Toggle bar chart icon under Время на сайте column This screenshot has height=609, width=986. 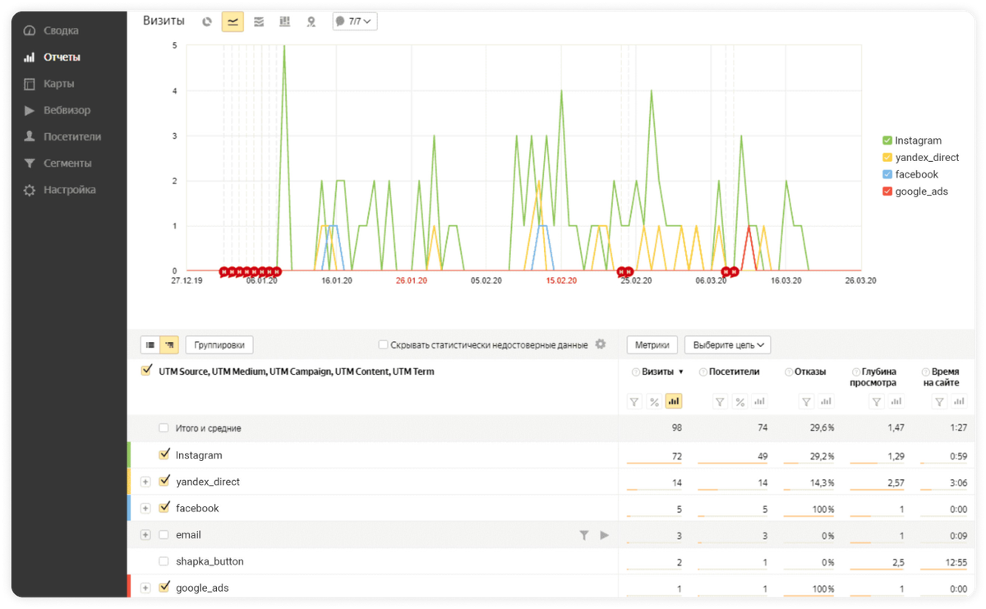pos(959,402)
